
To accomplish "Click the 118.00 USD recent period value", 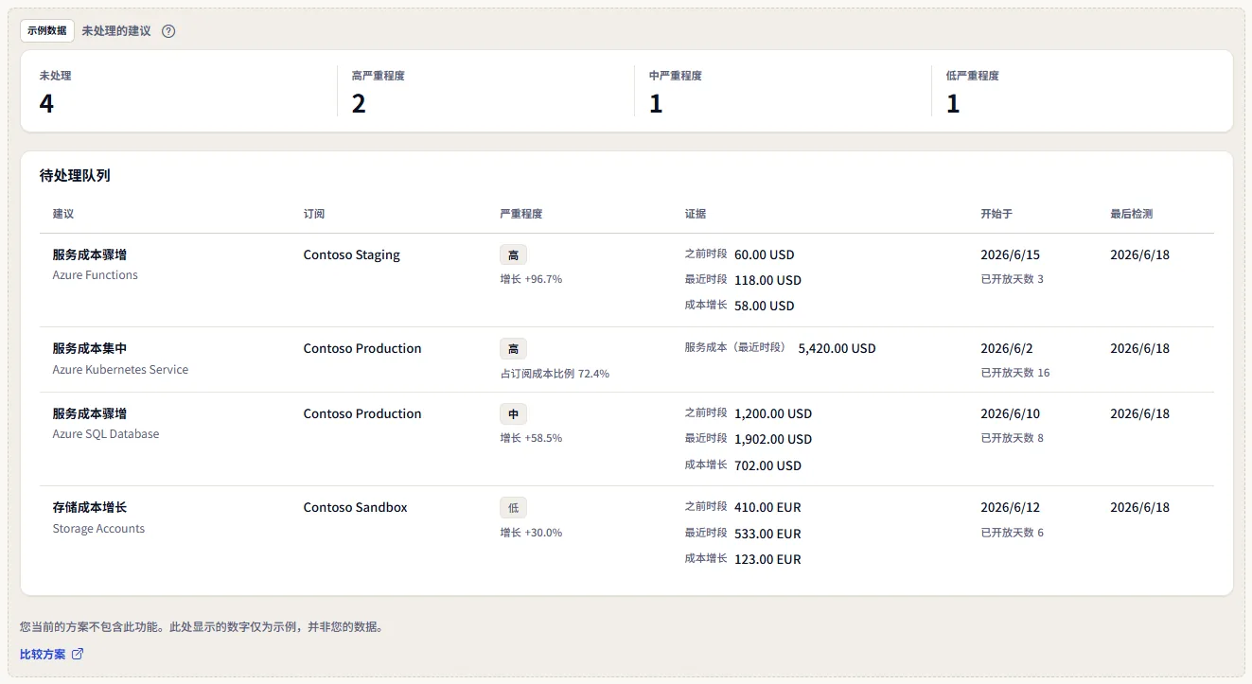I will coord(767,280).
